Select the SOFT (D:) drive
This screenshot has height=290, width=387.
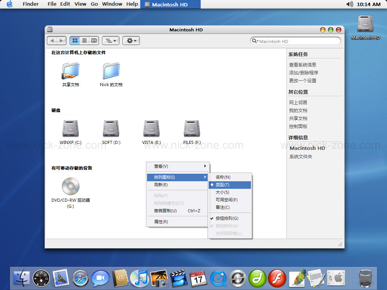point(111,128)
